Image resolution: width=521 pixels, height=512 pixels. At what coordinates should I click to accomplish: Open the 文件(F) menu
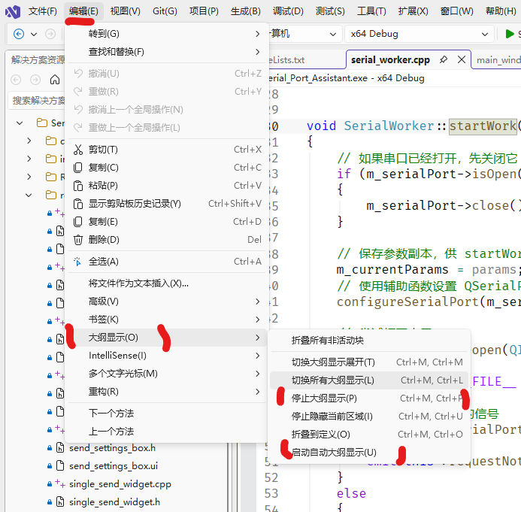click(43, 11)
